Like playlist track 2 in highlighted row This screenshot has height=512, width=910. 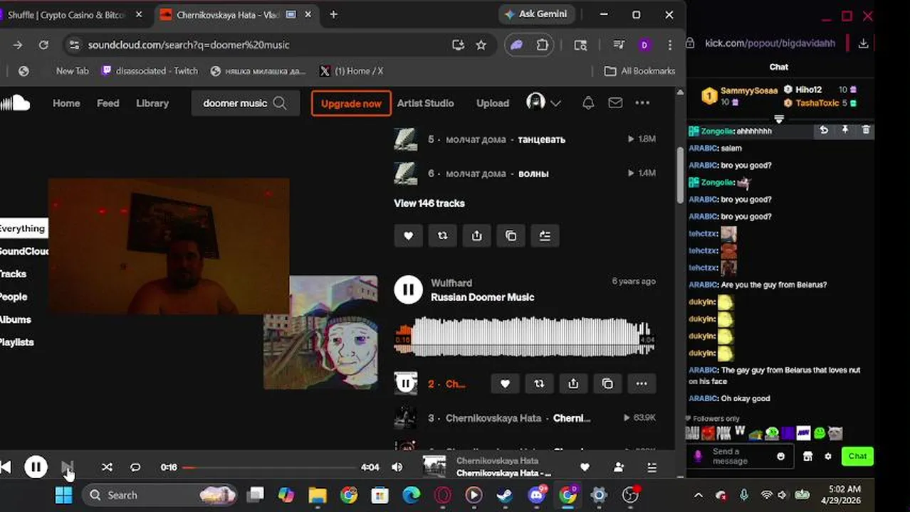(x=506, y=384)
